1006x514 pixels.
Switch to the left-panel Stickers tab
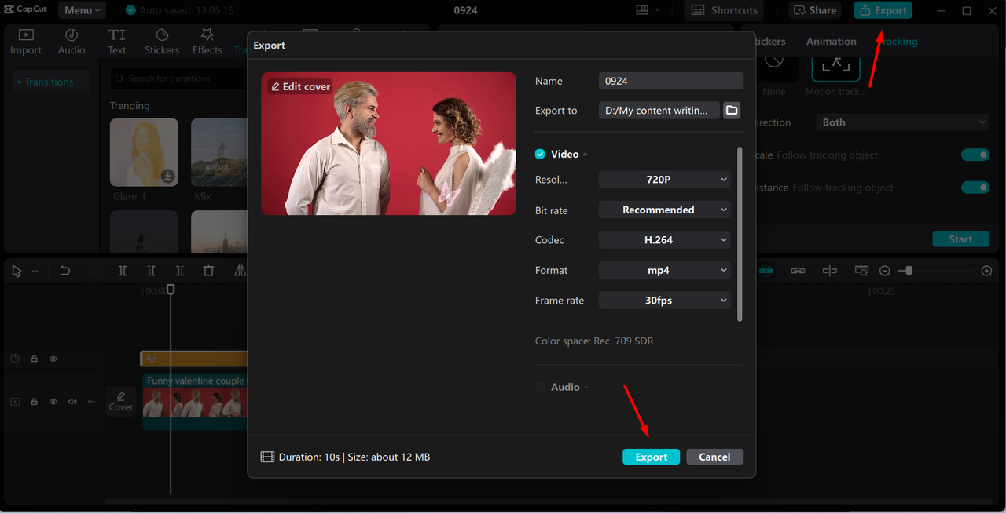[x=162, y=42]
